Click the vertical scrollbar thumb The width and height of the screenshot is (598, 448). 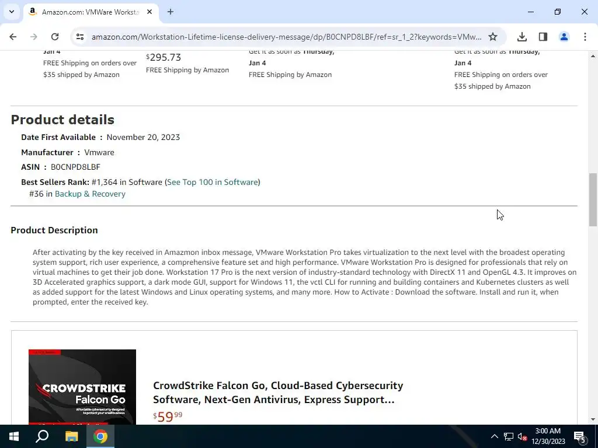pyautogui.click(x=593, y=199)
